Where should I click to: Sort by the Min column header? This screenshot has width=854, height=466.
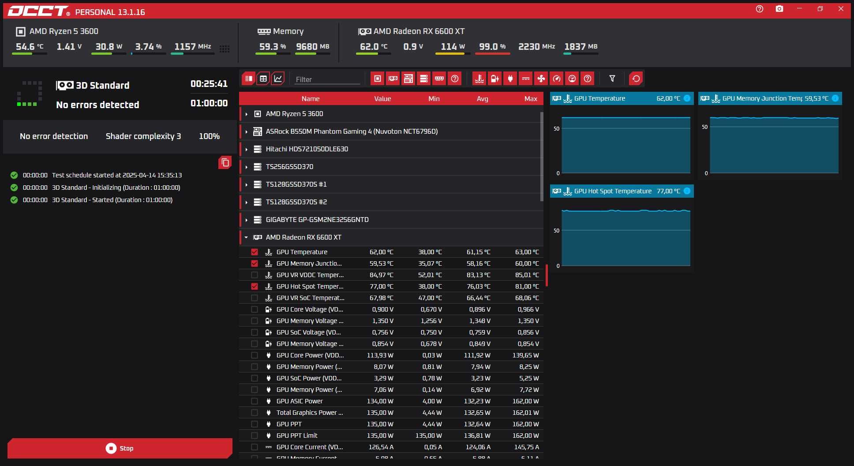coord(434,99)
